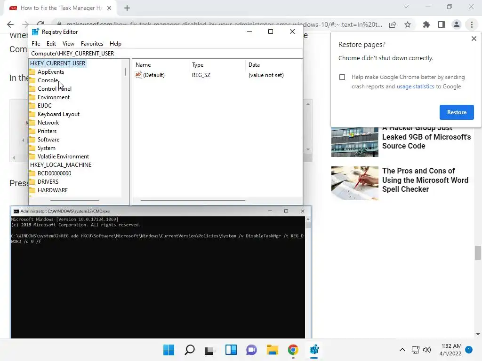Click the Environment folder icon
Screen dimensions: 482x361
(32, 97)
